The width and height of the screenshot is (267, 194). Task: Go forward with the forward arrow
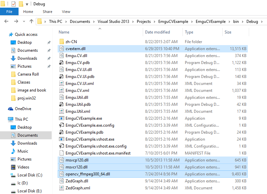pos(16,21)
